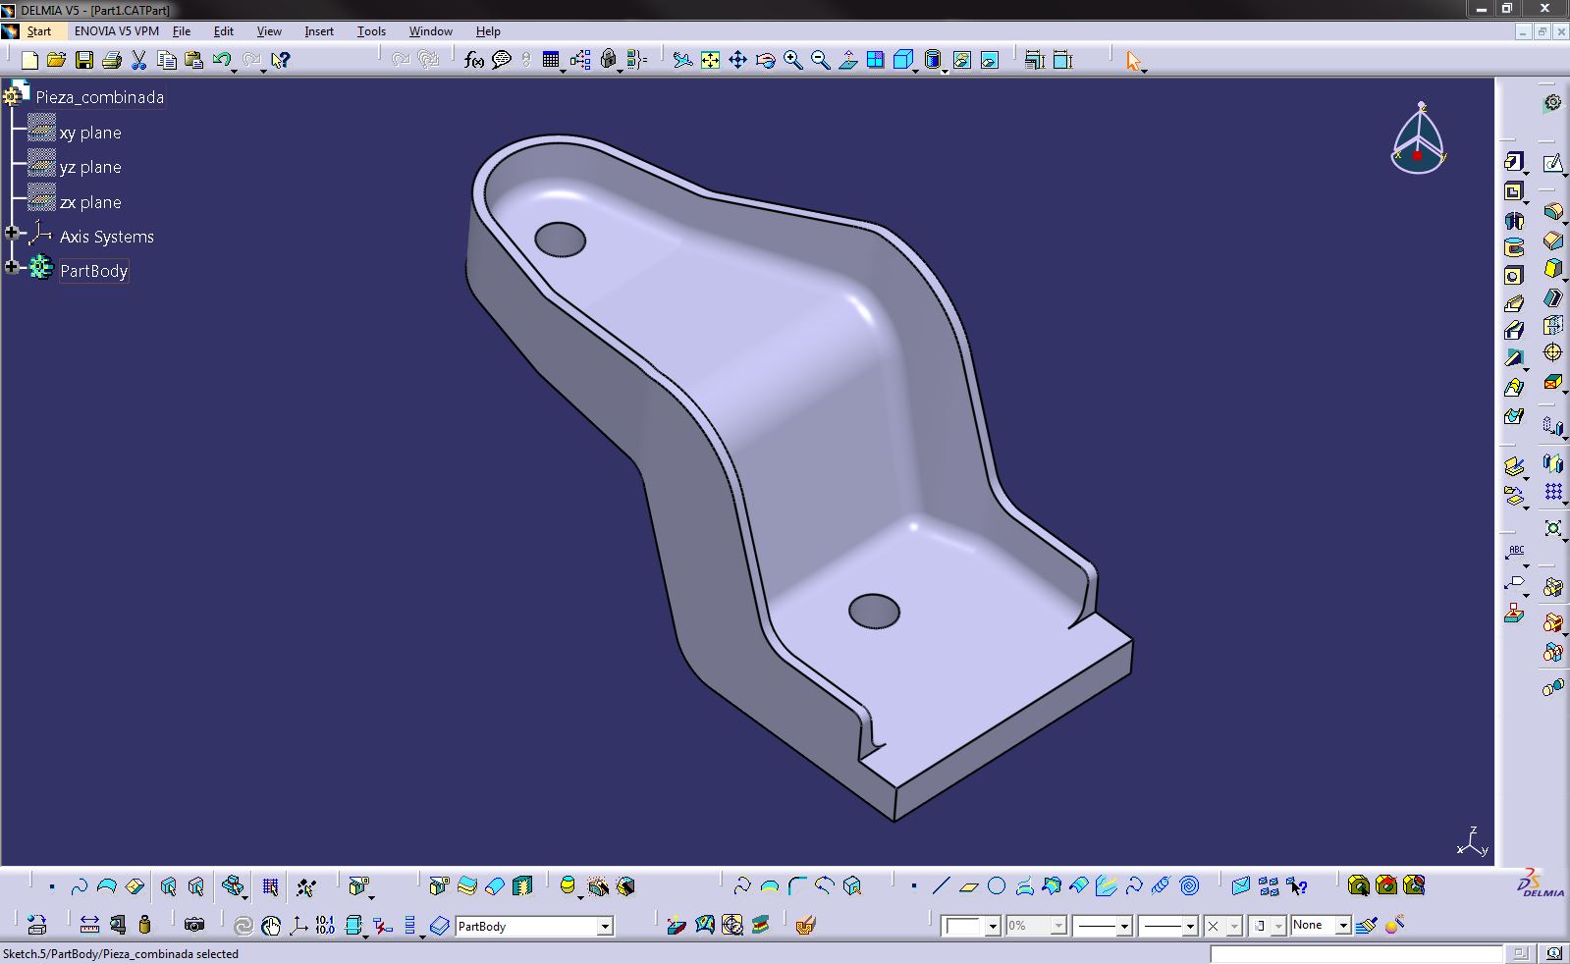This screenshot has height=964, width=1570.
Task: Select the xy plane tree item
Action: pyautogui.click(x=90, y=133)
